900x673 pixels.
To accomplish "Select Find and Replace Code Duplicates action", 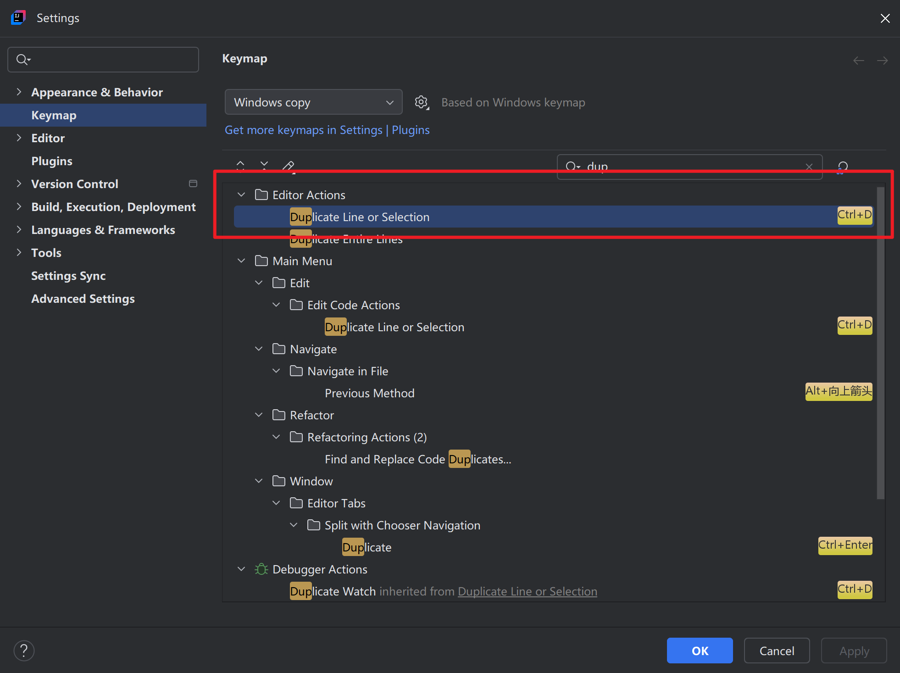I will coord(418,459).
